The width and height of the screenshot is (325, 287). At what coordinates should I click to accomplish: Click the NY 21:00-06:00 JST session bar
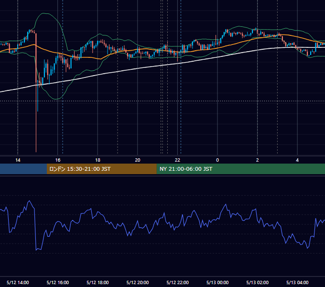tap(240, 169)
